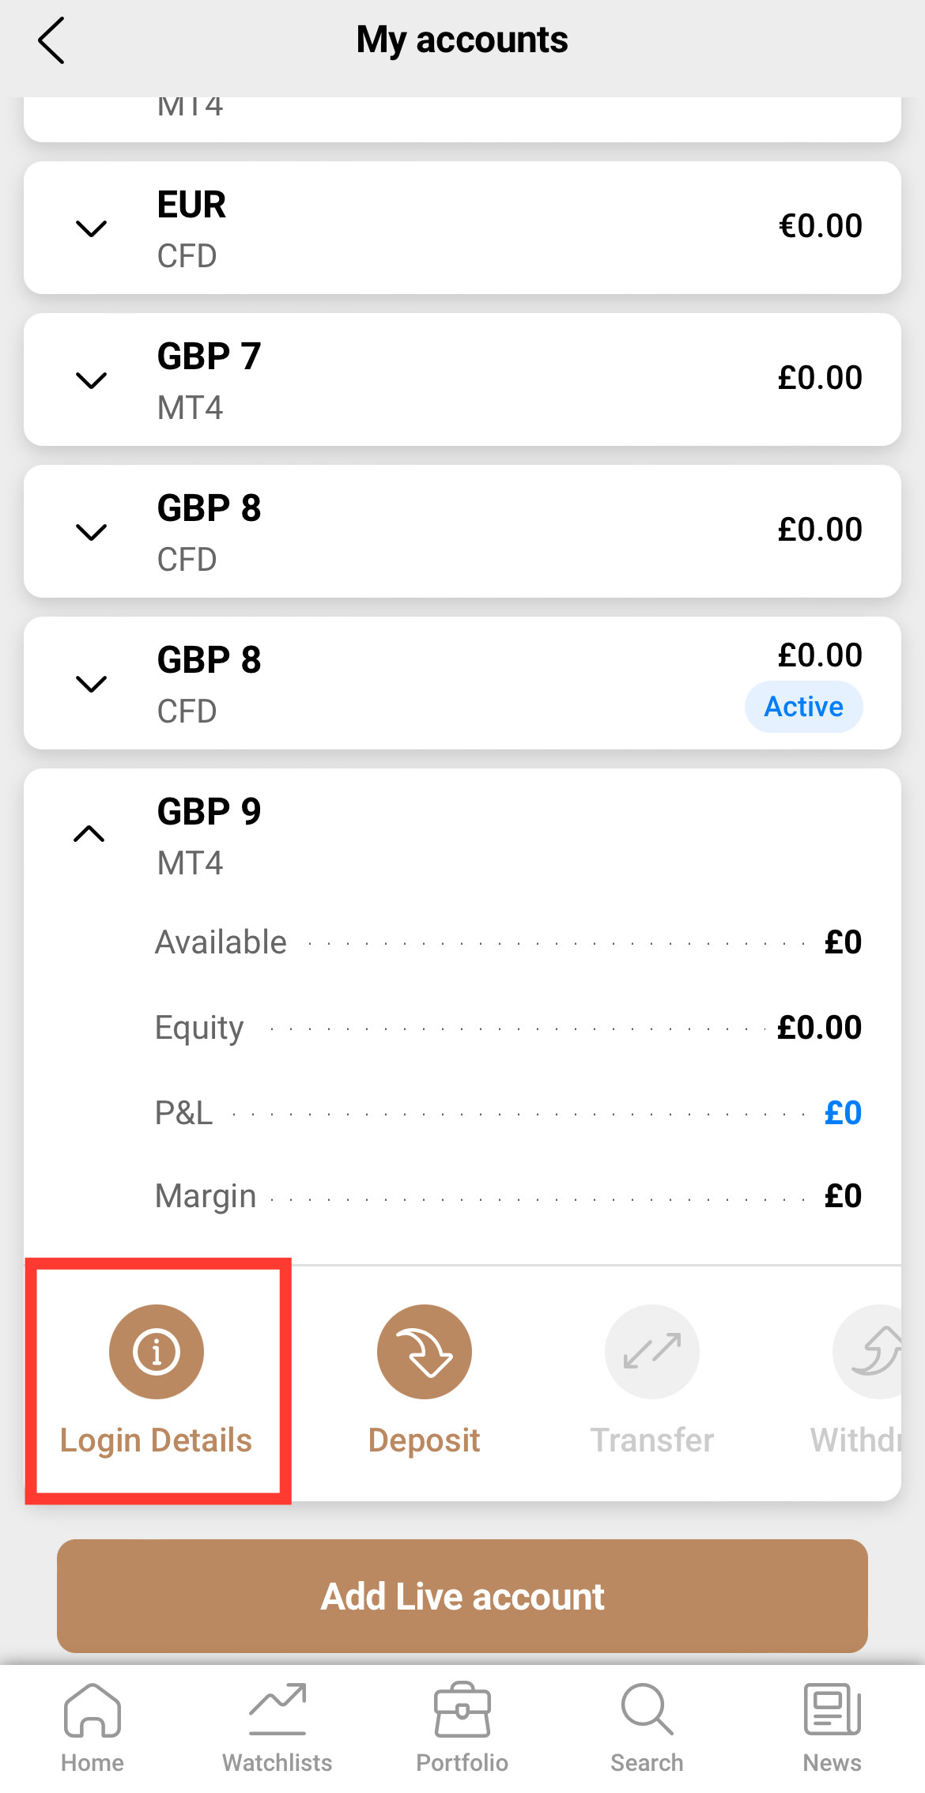Tap the blue P&L value
925x1793 pixels.
point(842,1113)
